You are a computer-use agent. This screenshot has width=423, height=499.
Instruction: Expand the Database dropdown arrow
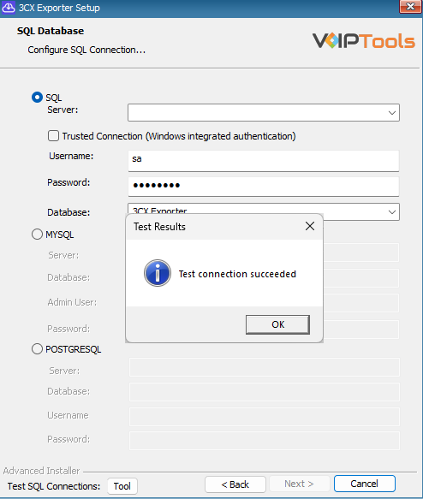(x=392, y=212)
